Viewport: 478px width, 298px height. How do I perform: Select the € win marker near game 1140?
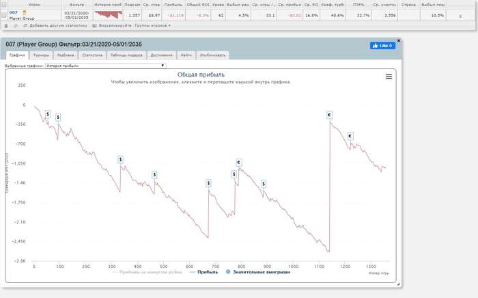click(329, 115)
